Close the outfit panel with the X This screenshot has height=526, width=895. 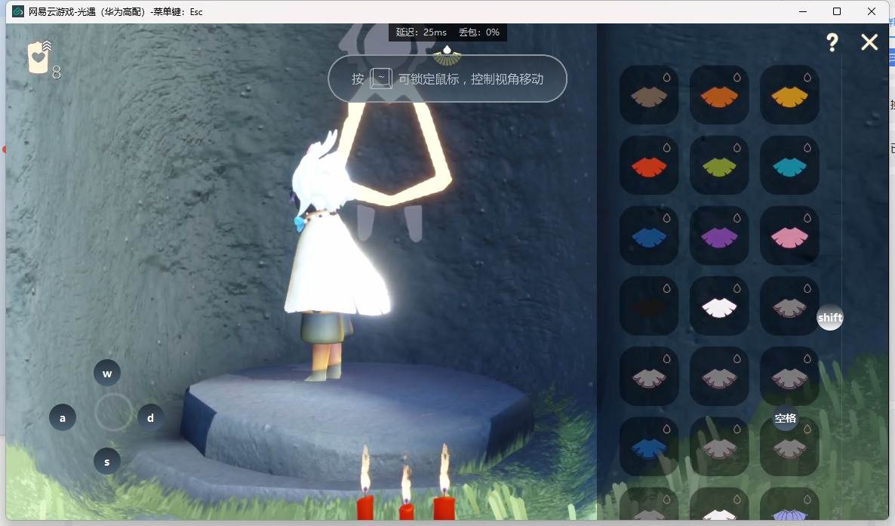coord(869,42)
